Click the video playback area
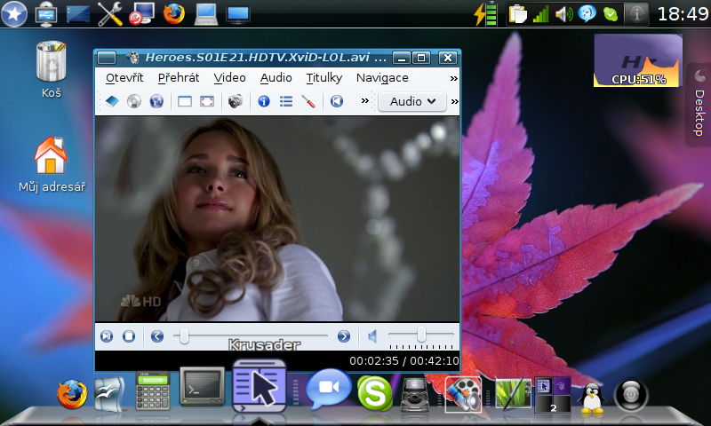Screen dimensions: 711x426 click(277, 218)
